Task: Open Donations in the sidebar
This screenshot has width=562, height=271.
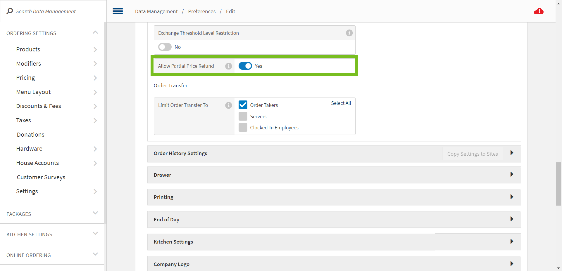Action: (31, 135)
